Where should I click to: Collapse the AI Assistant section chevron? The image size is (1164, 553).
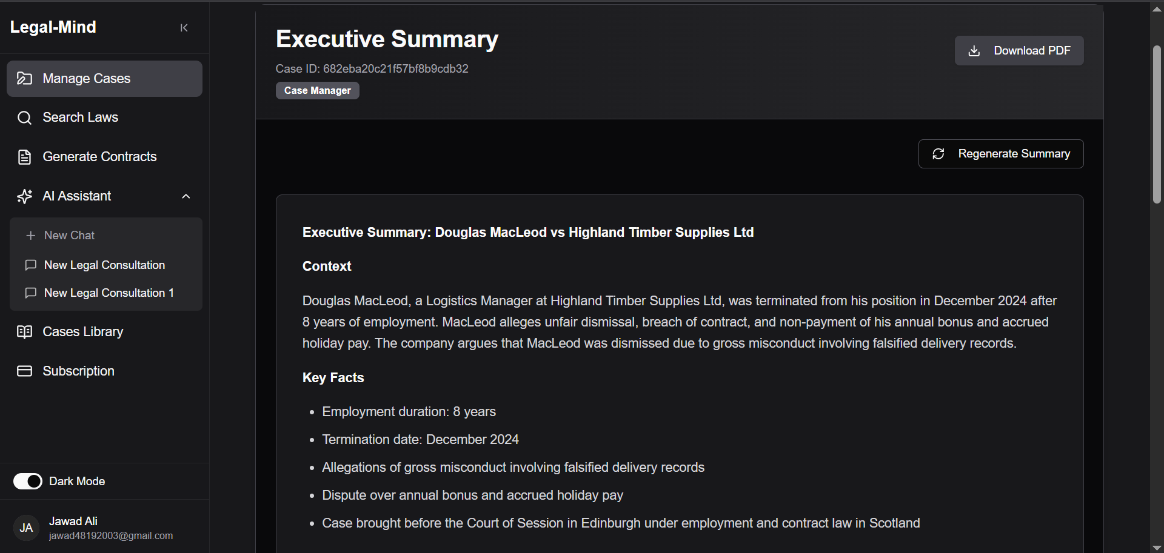pyautogui.click(x=186, y=196)
